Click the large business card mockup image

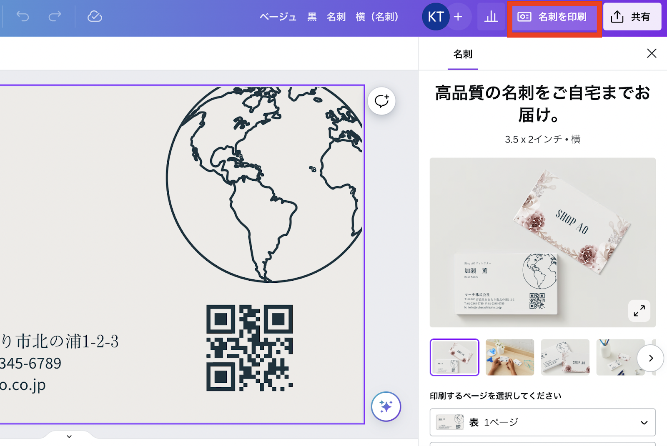tap(542, 242)
